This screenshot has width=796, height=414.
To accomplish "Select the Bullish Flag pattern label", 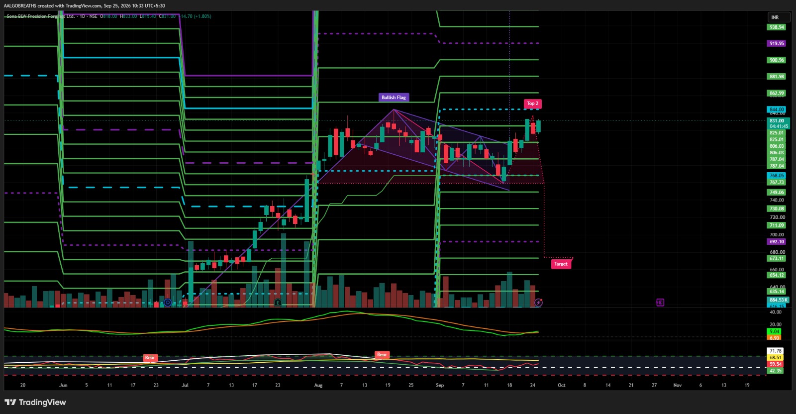I will pos(394,98).
